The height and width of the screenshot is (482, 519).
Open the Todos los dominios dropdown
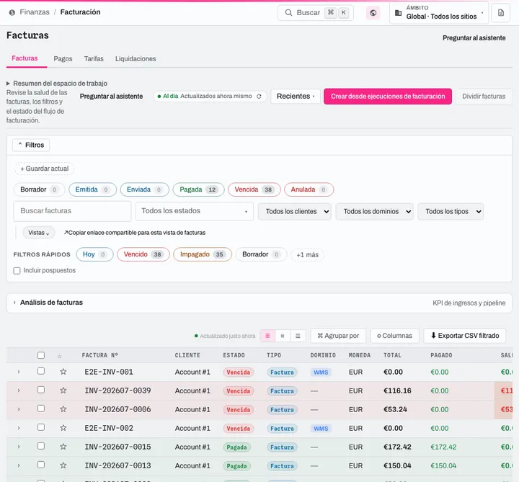coord(374,211)
